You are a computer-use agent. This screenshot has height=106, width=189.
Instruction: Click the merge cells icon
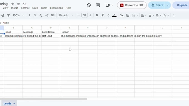pos(134,15)
